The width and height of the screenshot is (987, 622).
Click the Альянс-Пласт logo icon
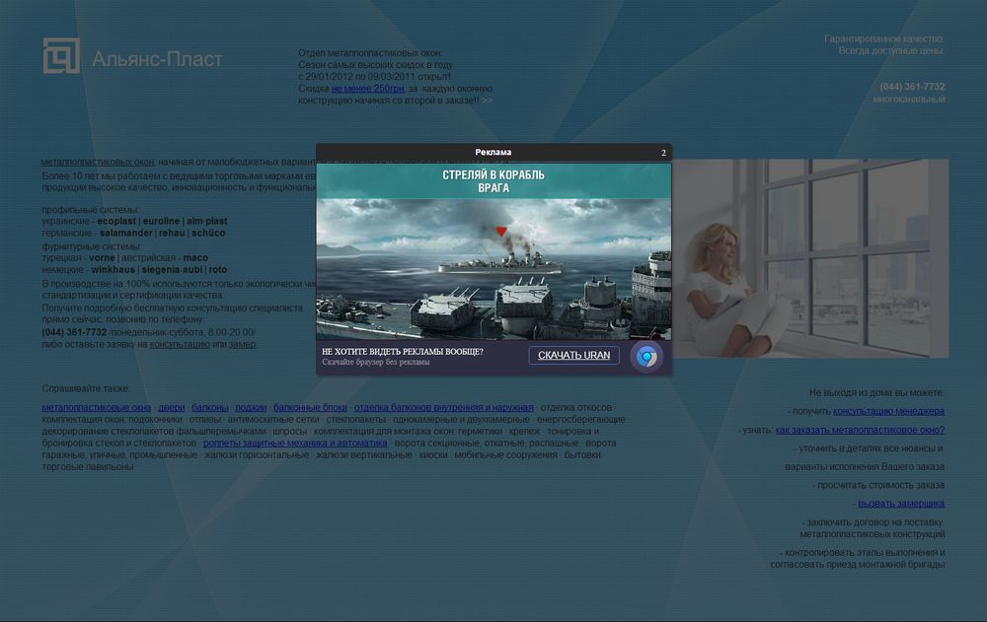click(x=60, y=56)
